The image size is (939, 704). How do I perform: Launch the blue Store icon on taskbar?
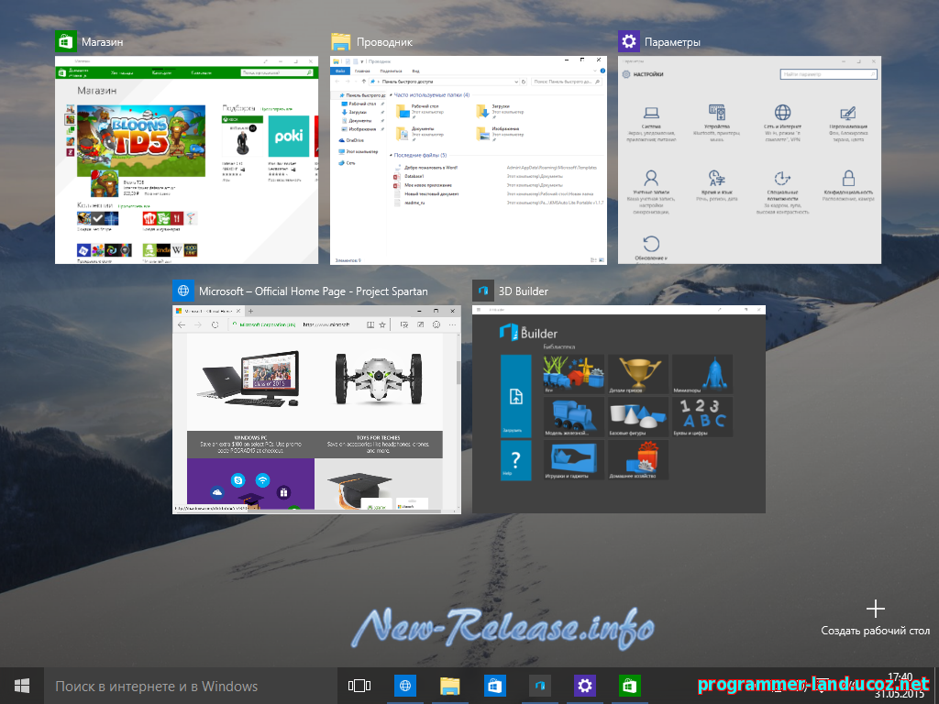494,686
